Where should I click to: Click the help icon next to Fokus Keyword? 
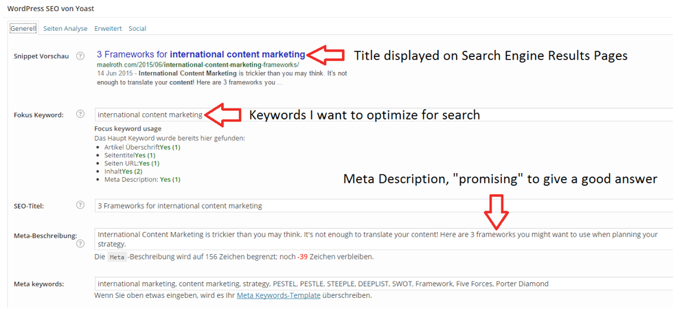tap(80, 115)
